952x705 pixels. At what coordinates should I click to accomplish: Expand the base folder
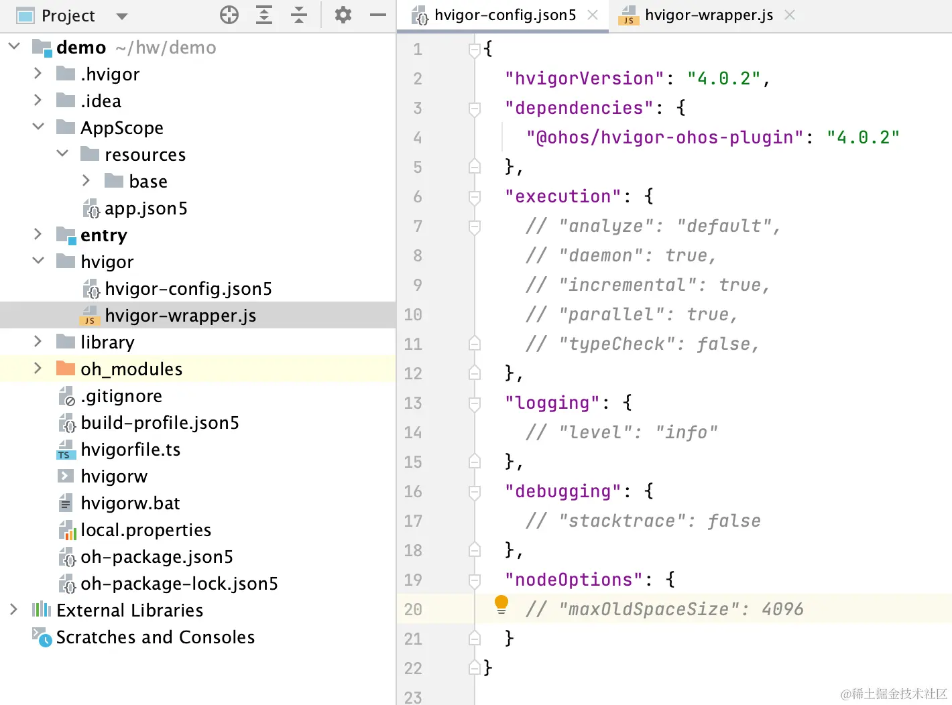[x=86, y=180]
